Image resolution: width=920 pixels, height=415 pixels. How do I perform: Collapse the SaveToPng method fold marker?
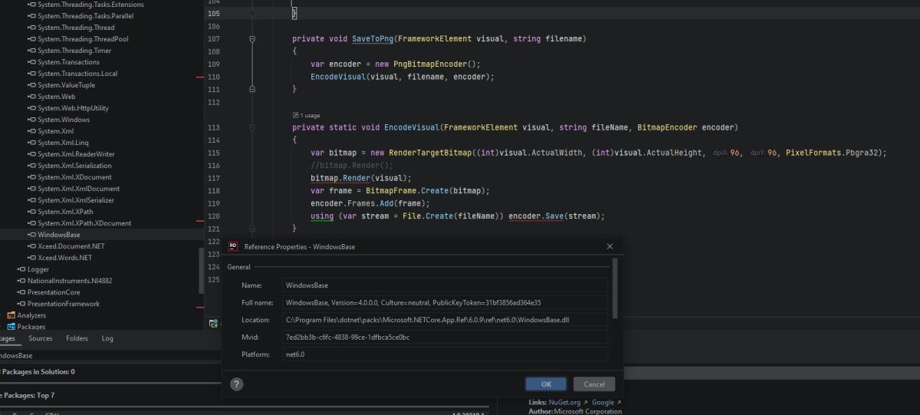click(x=252, y=38)
